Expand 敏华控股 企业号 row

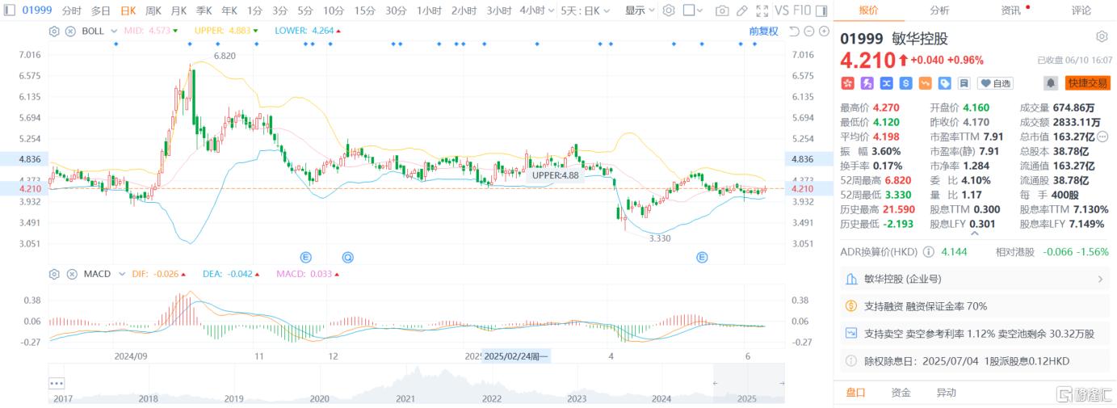(x=975, y=279)
